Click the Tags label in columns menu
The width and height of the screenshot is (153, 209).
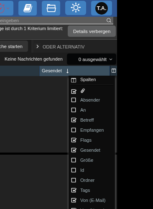pos(85,190)
